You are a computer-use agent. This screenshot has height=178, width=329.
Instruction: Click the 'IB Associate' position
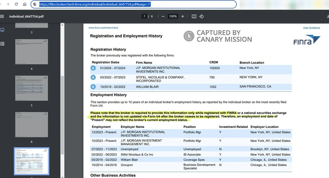pyautogui.click(x=192, y=155)
